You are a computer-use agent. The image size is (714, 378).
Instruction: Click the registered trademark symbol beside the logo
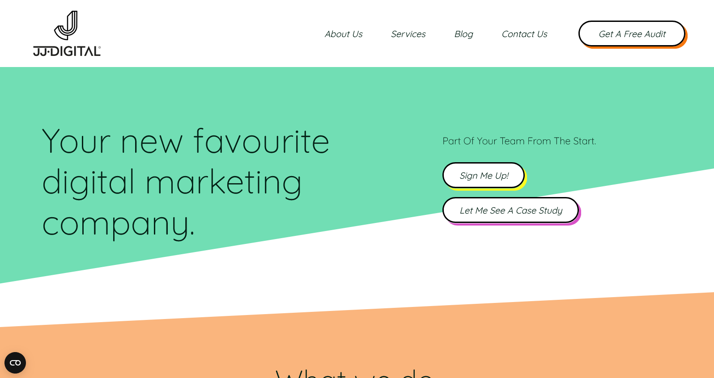pos(99,47)
